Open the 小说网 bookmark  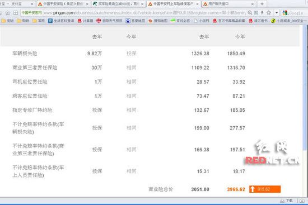click(x=202, y=21)
